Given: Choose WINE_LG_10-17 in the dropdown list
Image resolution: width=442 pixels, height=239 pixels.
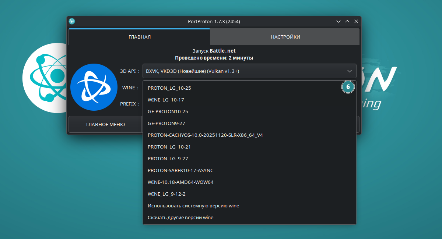Looking at the screenshot, I should pos(166,100).
